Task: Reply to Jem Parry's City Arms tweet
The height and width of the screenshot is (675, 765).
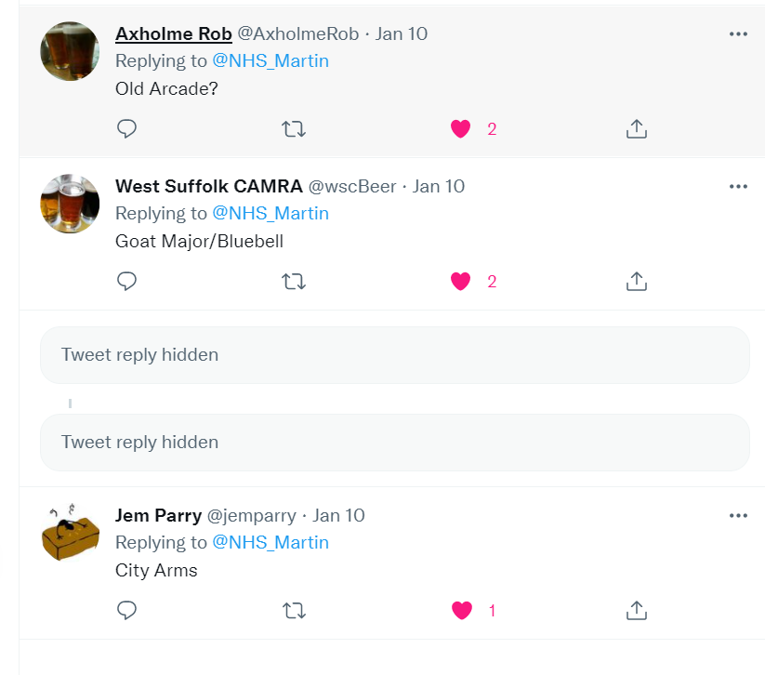Action: coord(127,610)
